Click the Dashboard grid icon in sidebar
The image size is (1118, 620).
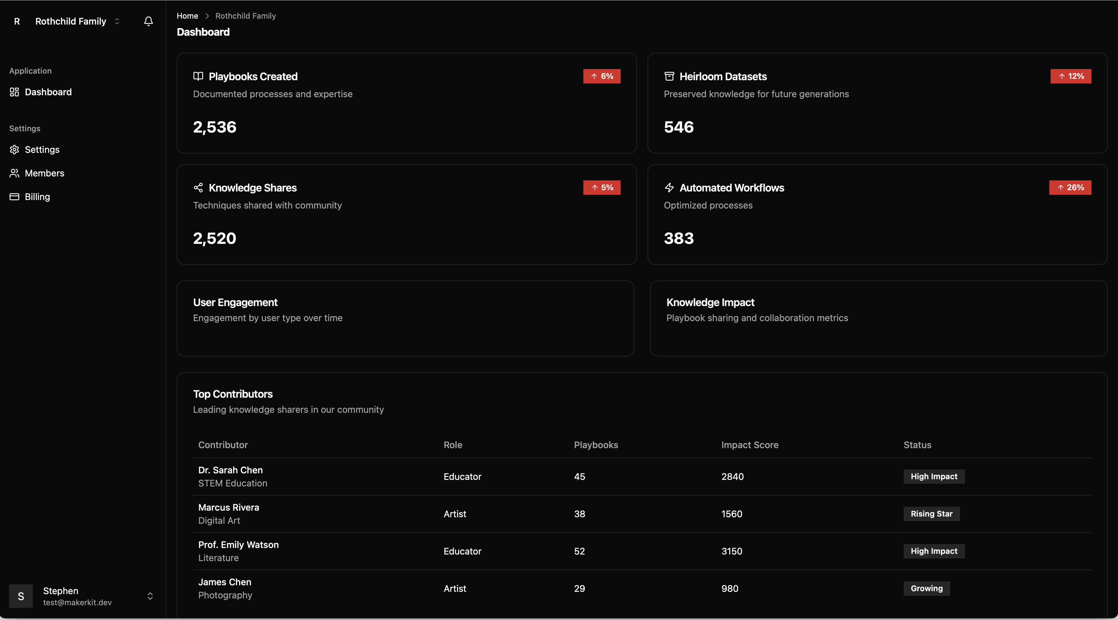tap(14, 92)
